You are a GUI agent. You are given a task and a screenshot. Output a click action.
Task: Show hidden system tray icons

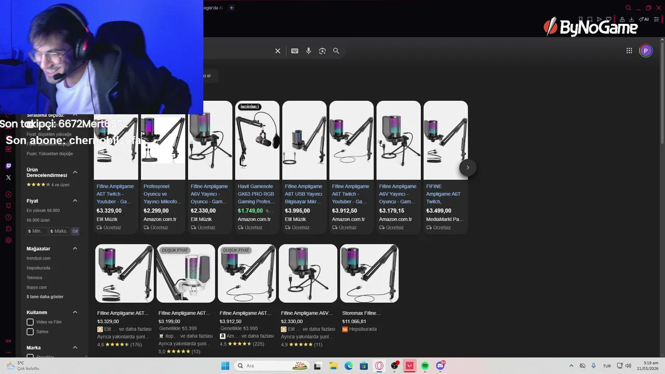tap(571, 366)
